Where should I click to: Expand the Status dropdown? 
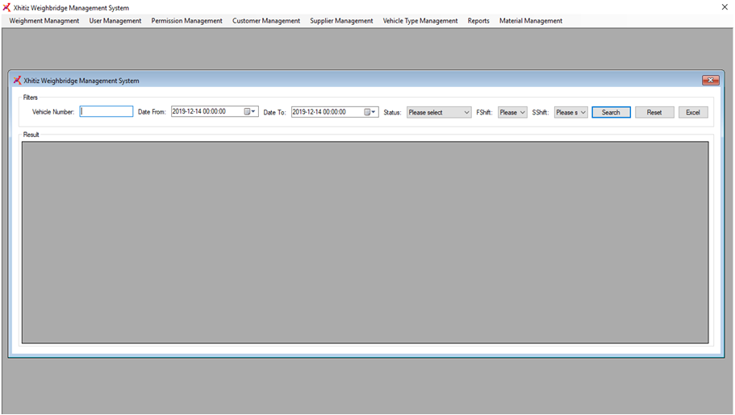439,113
